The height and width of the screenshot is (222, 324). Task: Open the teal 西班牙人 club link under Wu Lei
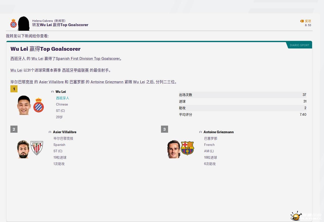(x=62, y=98)
